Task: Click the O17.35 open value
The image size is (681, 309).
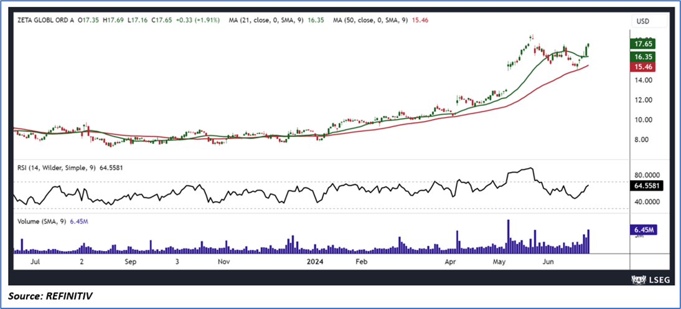Action: [88, 20]
